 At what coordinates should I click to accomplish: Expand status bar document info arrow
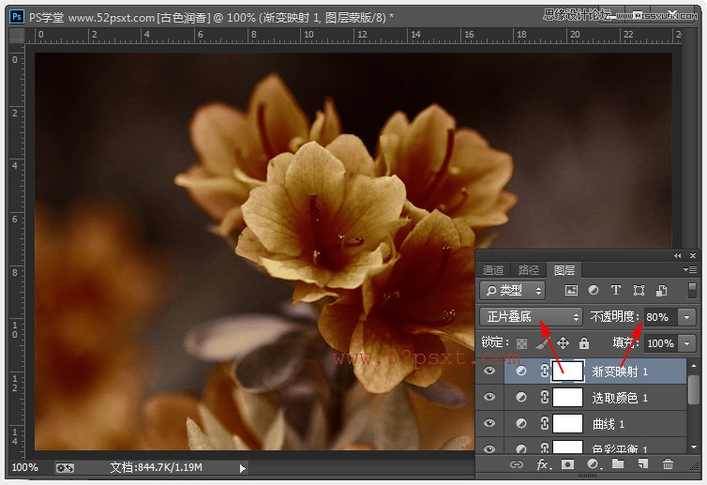click(x=243, y=468)
